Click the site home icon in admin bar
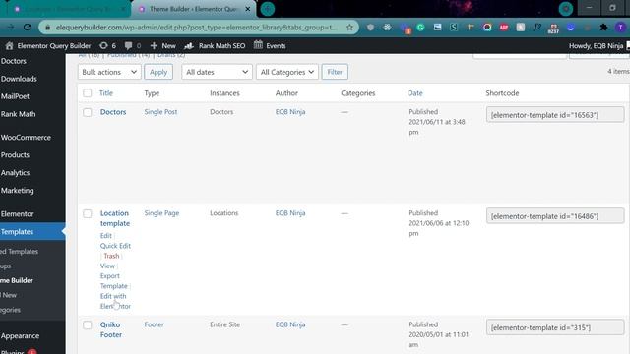The width and height of the screenshot is (630, 354). click(9, 46)
